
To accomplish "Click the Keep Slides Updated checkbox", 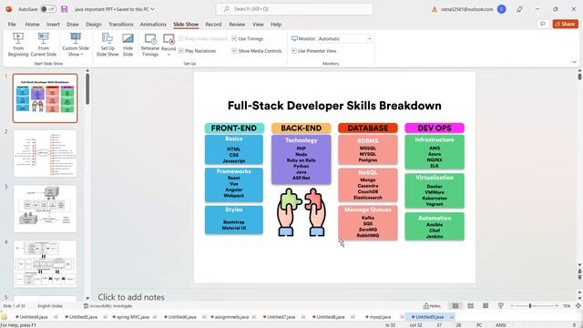I will click(x=180, y=38).
